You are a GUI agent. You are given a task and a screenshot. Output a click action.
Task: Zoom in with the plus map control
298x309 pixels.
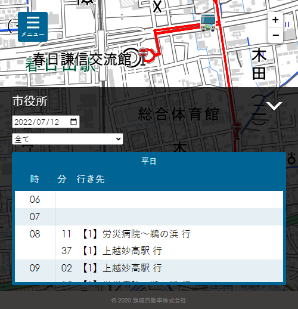click(x=275, y=20)
